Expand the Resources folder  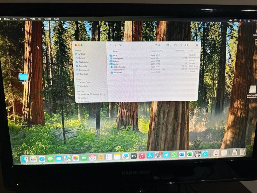click(x=110, y=72)
